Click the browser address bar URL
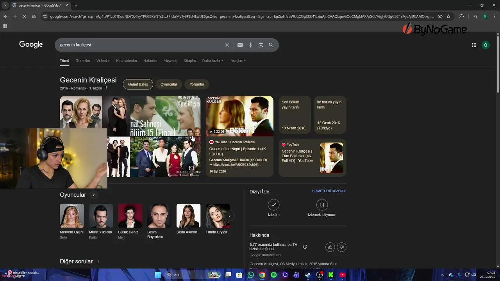The height and width of the screenshot is (281, 500). click(x=242, y=16)
